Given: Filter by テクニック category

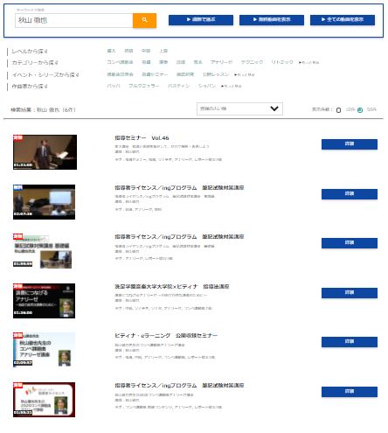Looking at the screenshot, I should tap(252, 62).
